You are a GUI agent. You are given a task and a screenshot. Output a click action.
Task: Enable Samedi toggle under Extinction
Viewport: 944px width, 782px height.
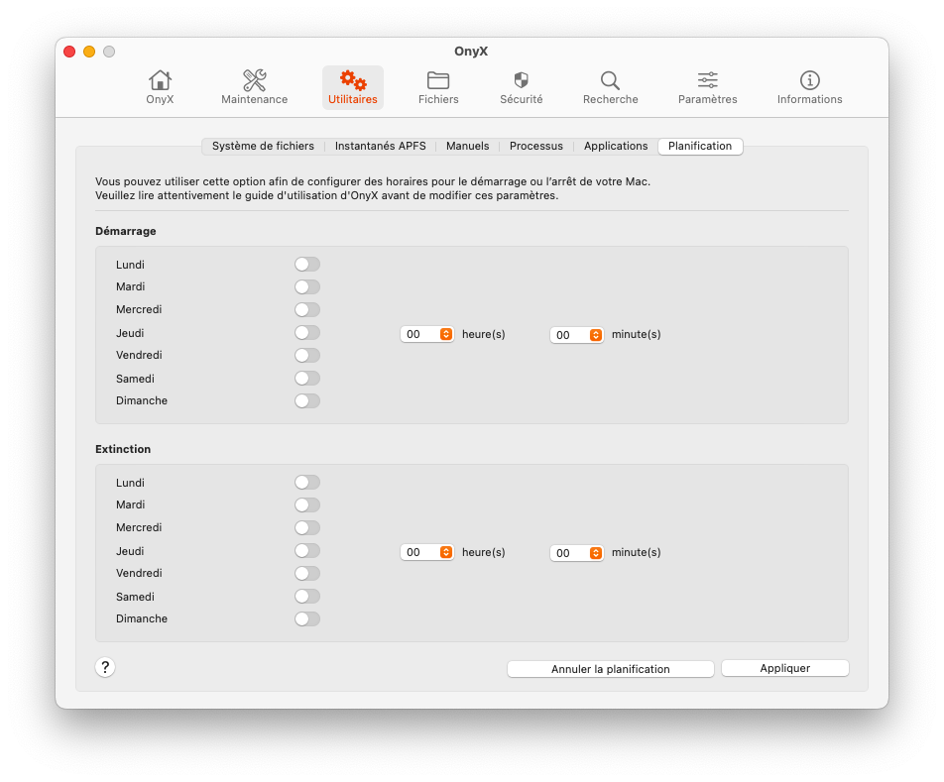pyautogui.click(x=307, y=597)
